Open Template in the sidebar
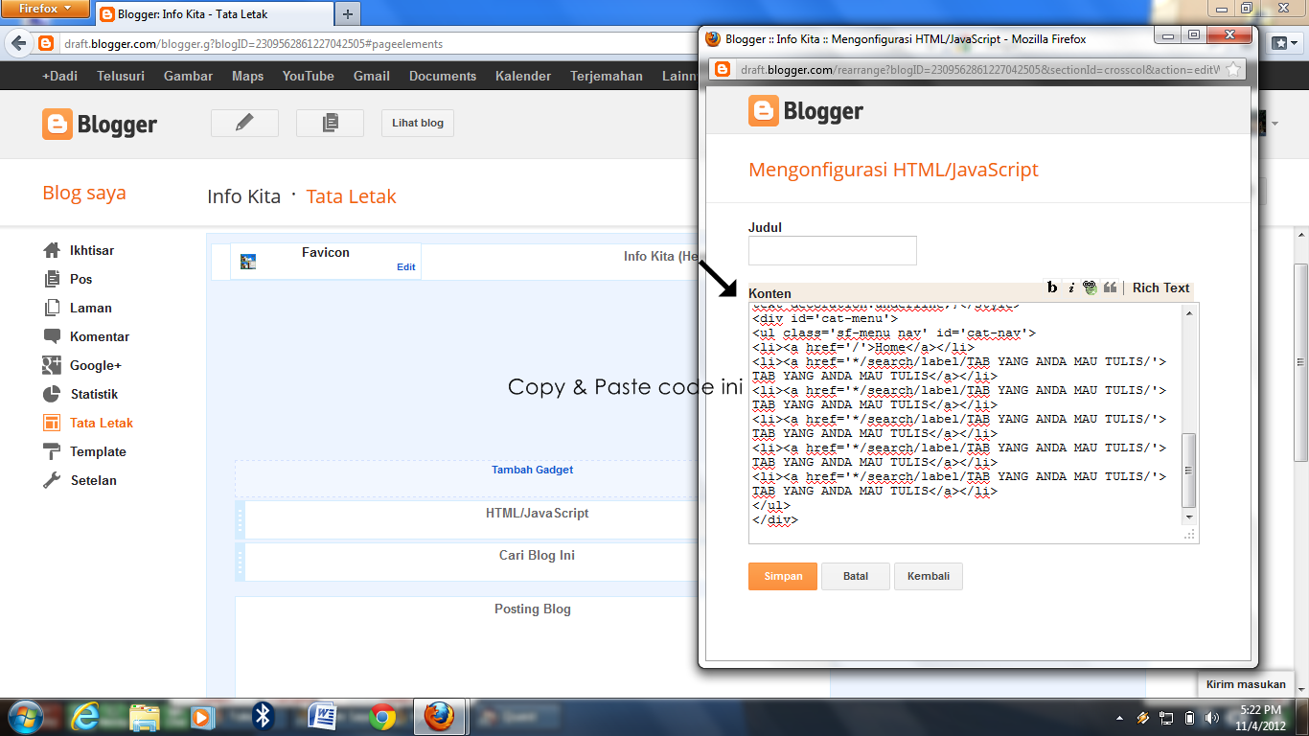Viewport: 1309px width, 736px height. click(x=98, y=451)
